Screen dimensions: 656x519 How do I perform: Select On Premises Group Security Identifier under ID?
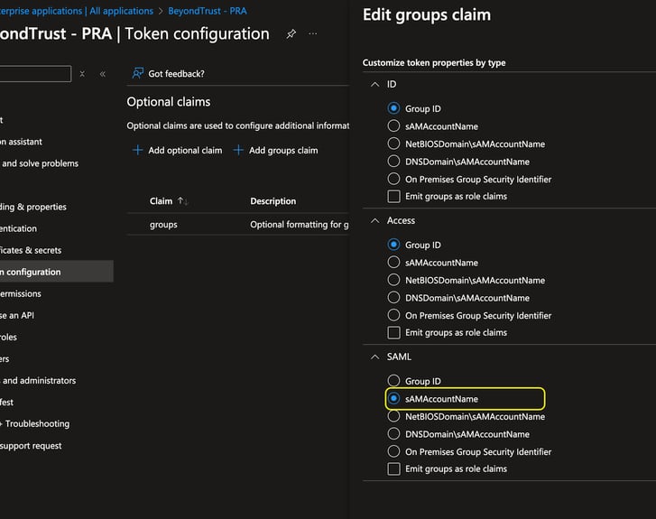point(393,179)
